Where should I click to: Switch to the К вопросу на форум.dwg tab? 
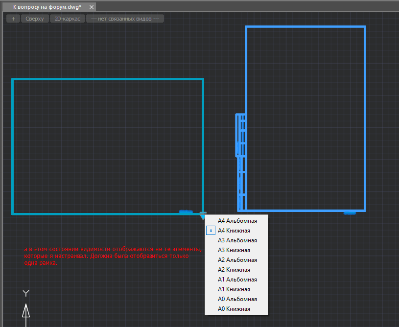click(x=47, y=6)
